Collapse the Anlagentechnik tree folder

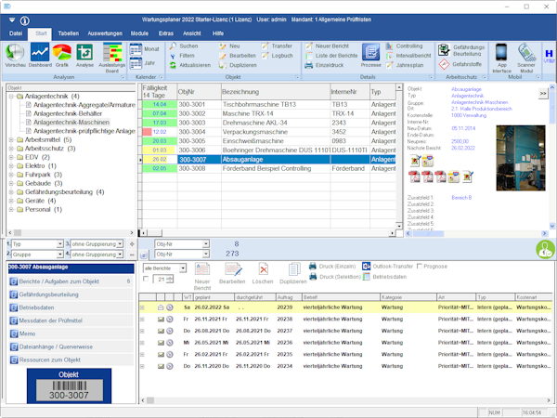[x=11, y=97]
